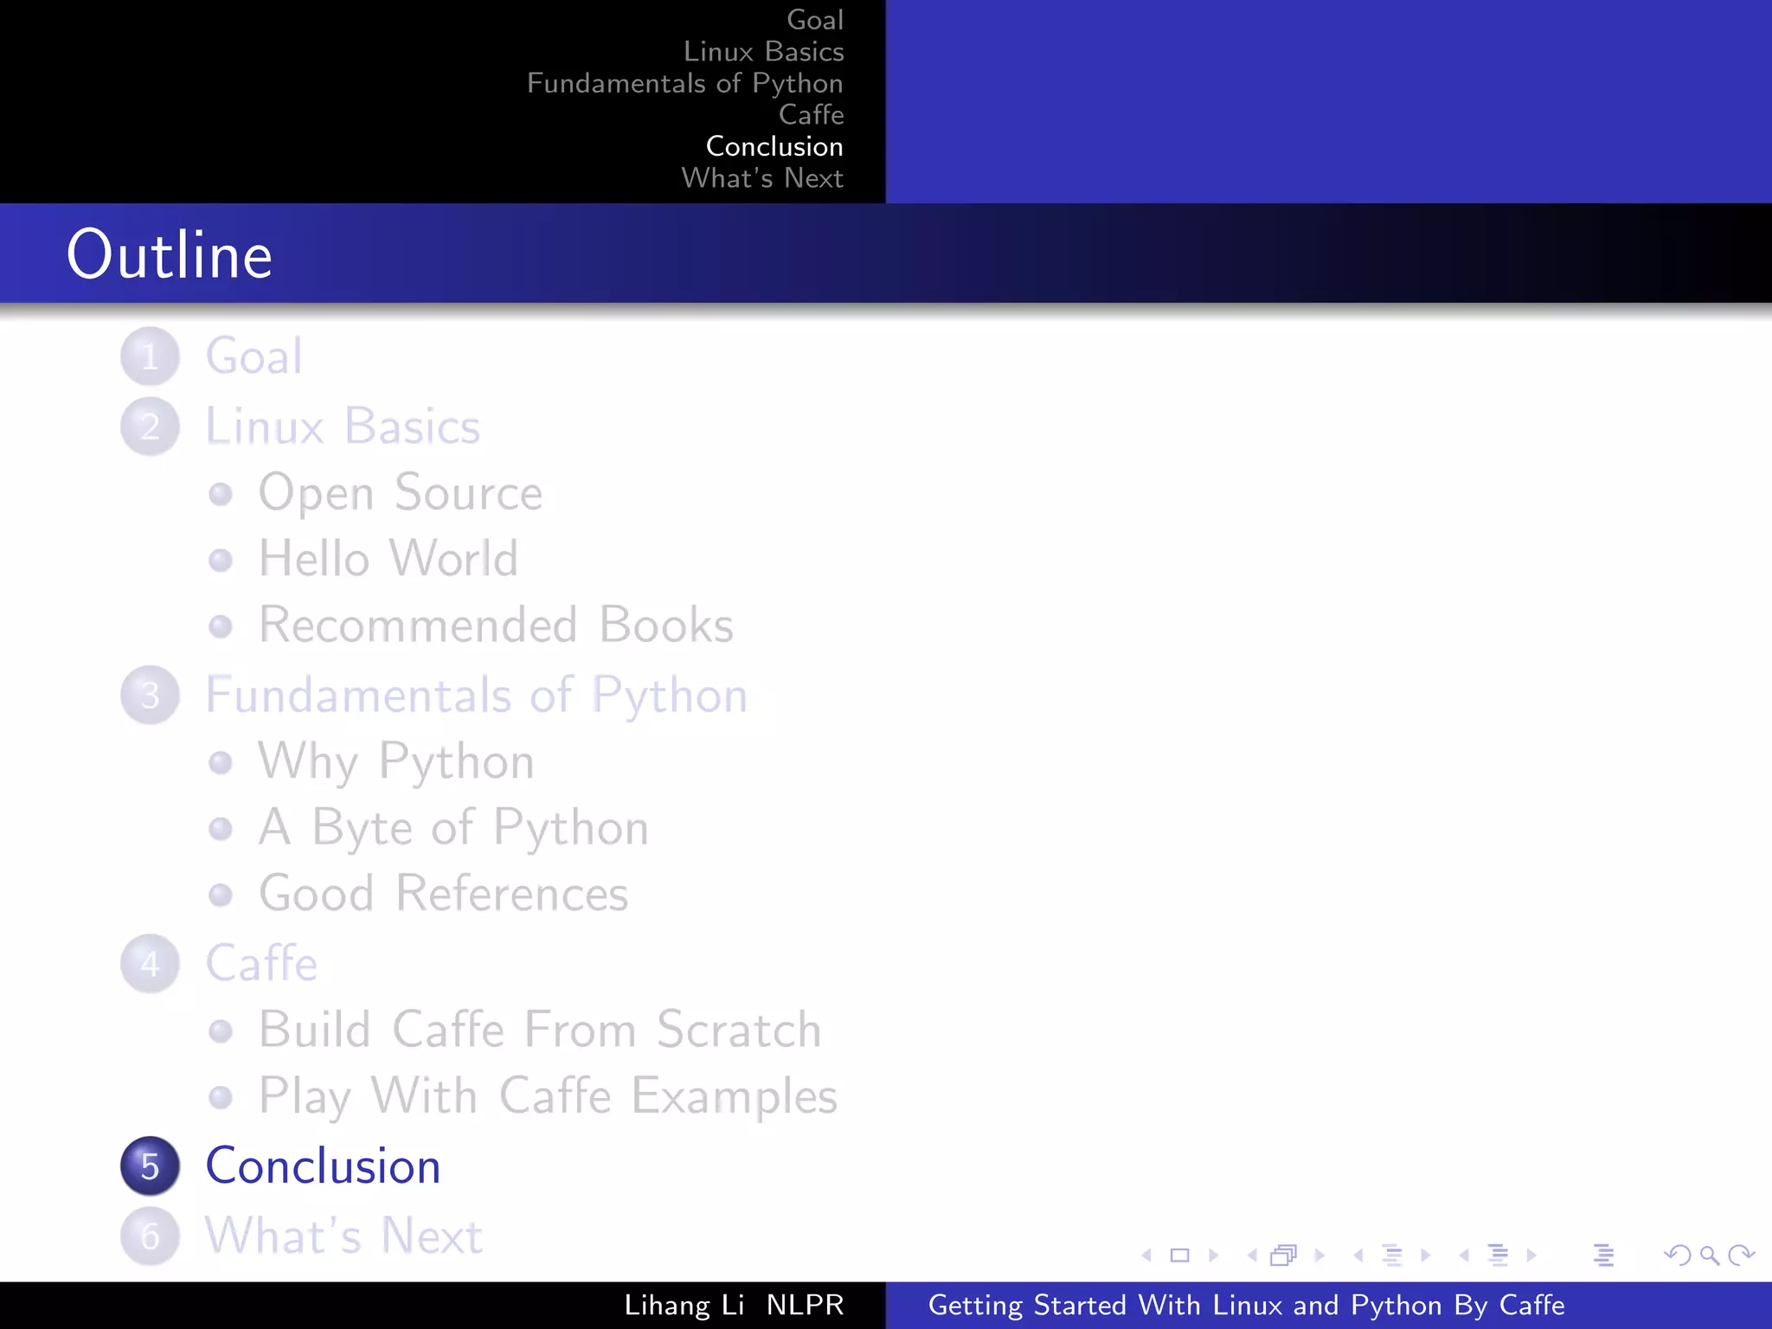
Task: Select What's Next in header navigation
Action: click(762, 178)
